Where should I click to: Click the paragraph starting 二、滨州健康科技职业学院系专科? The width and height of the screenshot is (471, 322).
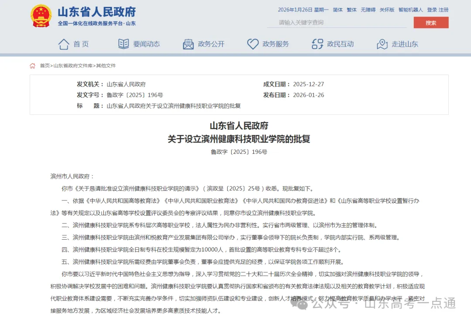pyautogui.click(x=220, y=225)
